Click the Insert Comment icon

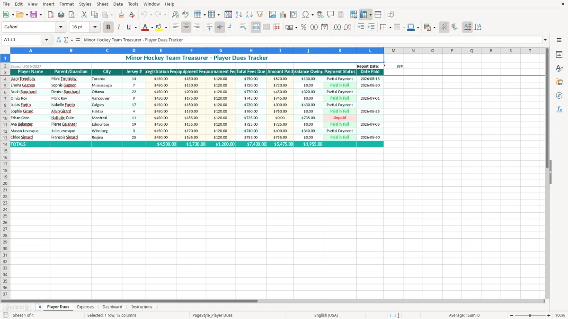[330, 15]
